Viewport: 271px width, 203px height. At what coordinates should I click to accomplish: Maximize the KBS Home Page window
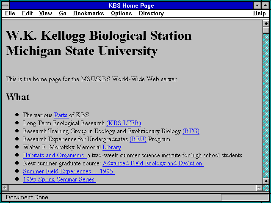[x=265, y=5]
